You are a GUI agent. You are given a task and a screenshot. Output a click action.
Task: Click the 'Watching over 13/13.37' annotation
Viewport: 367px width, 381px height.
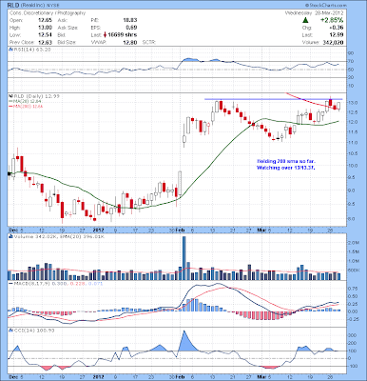pos(286,168)
